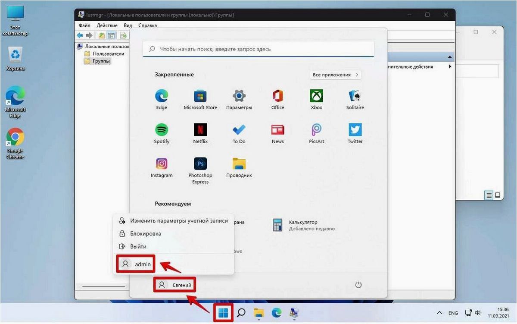This screenshot has height=324, width=517.
Task: Open the Office app tile
Action: 278,100
